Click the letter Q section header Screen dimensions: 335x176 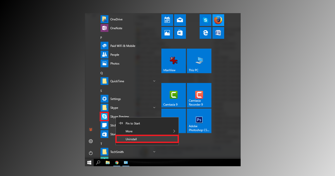click(102, 73)
